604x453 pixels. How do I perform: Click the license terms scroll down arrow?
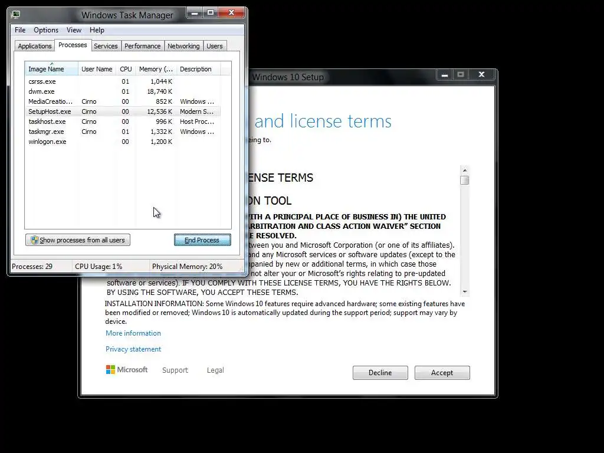coord(465,291)
